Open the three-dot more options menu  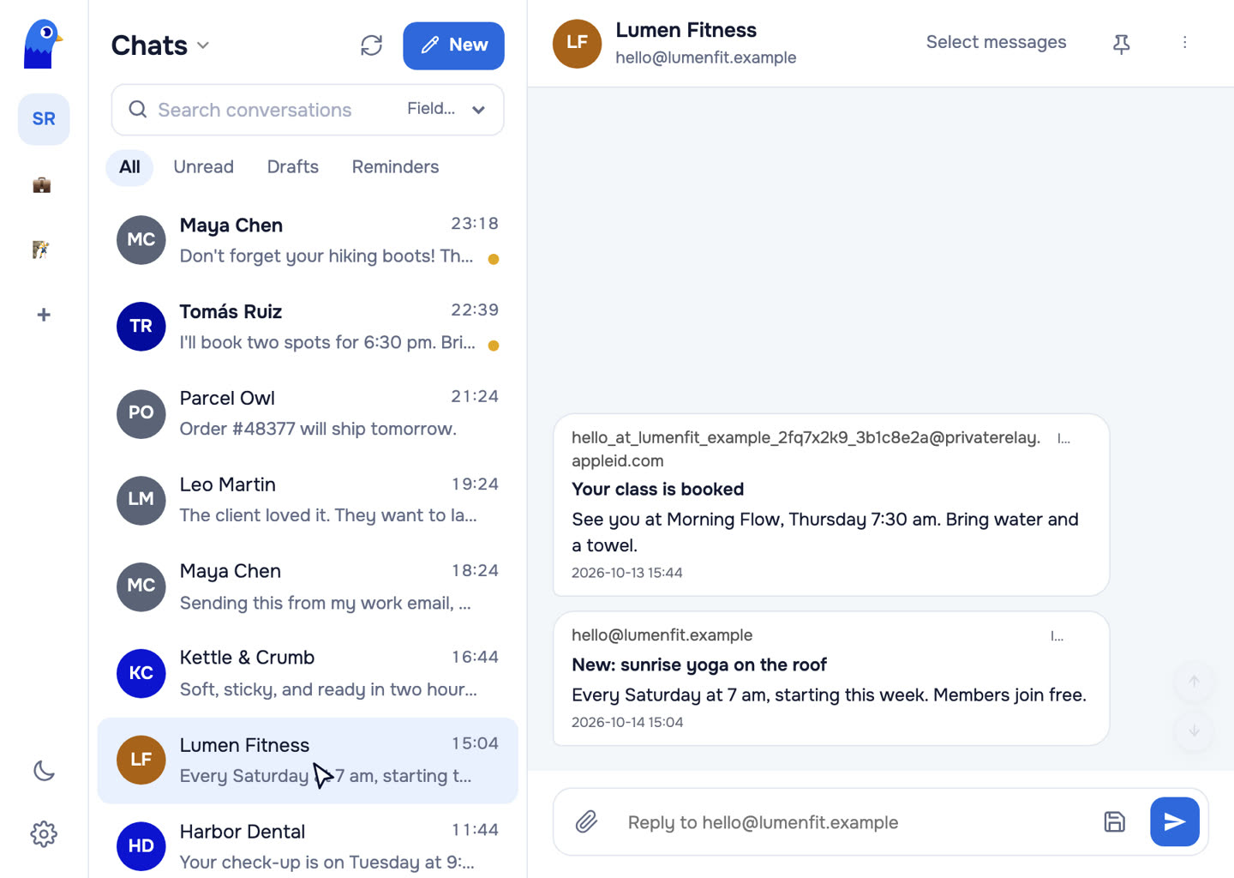point(1185,43)
